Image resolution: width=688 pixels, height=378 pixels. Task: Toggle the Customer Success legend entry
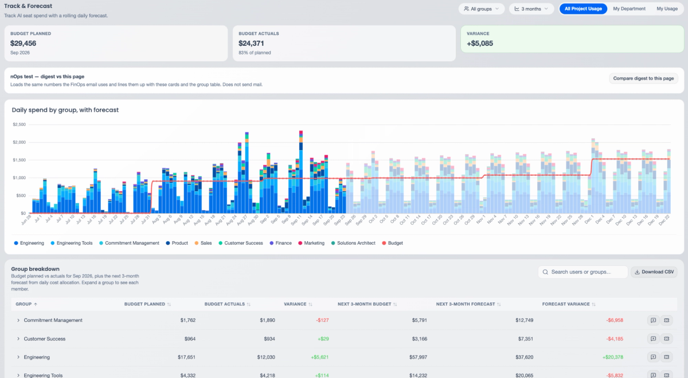click(x=241, y=243)
